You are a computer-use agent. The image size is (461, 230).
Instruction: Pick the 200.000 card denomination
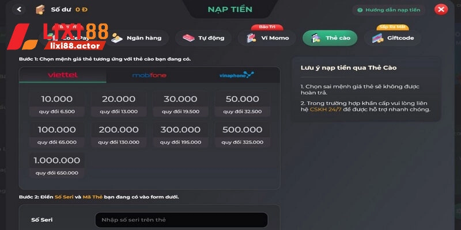pos(118,134)
